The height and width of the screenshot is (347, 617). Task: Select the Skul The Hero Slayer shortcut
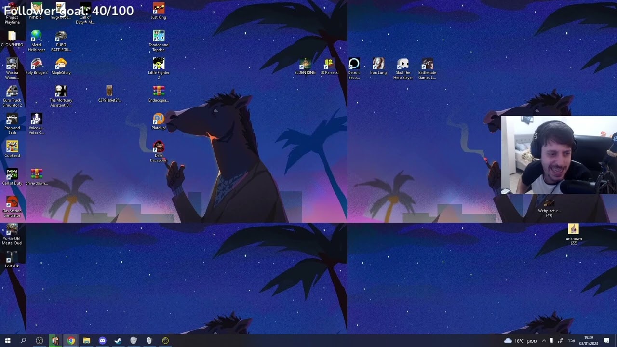tap(402, 69)
